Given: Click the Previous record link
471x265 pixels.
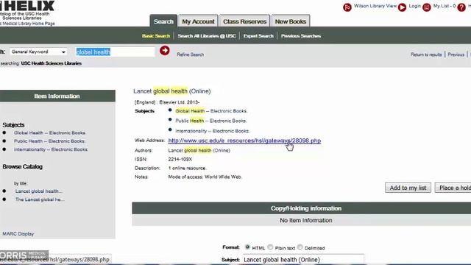Looking at the screenshot, I should point(456,54).
